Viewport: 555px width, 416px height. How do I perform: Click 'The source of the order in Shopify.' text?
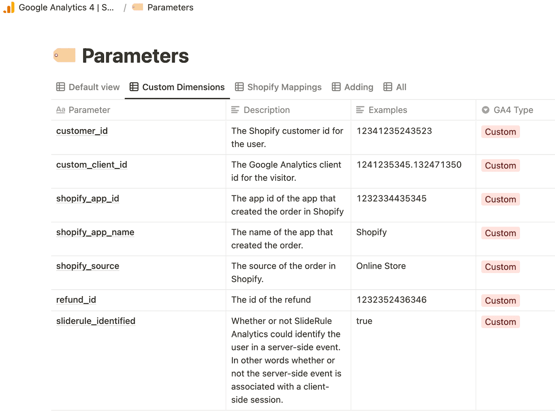pos(284,273)
